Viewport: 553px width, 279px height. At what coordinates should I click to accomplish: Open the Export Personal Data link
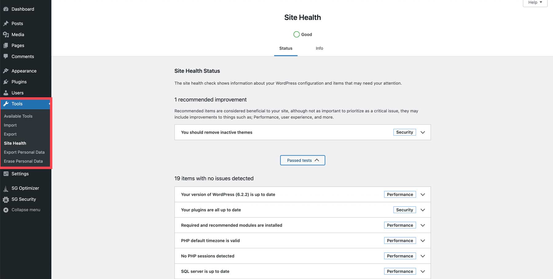(x=24, y=152)
